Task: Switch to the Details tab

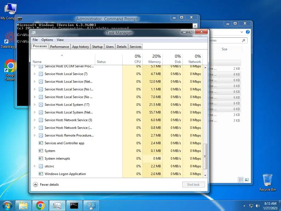Action: [122, 47]
